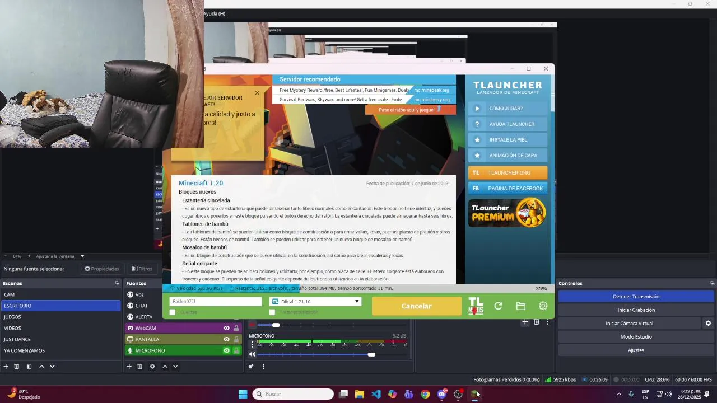Add transition plus icon beside Cancelar area

click(x=525, y=322)
